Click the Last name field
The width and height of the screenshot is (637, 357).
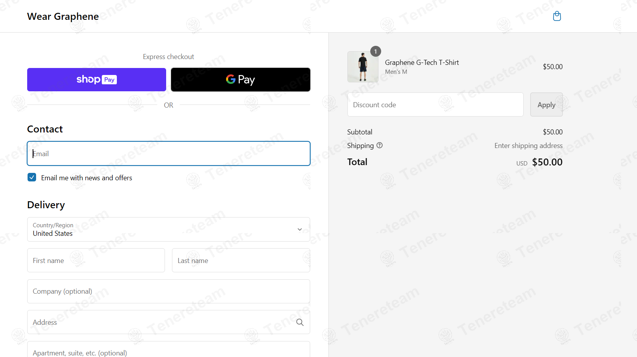point(241,260)
